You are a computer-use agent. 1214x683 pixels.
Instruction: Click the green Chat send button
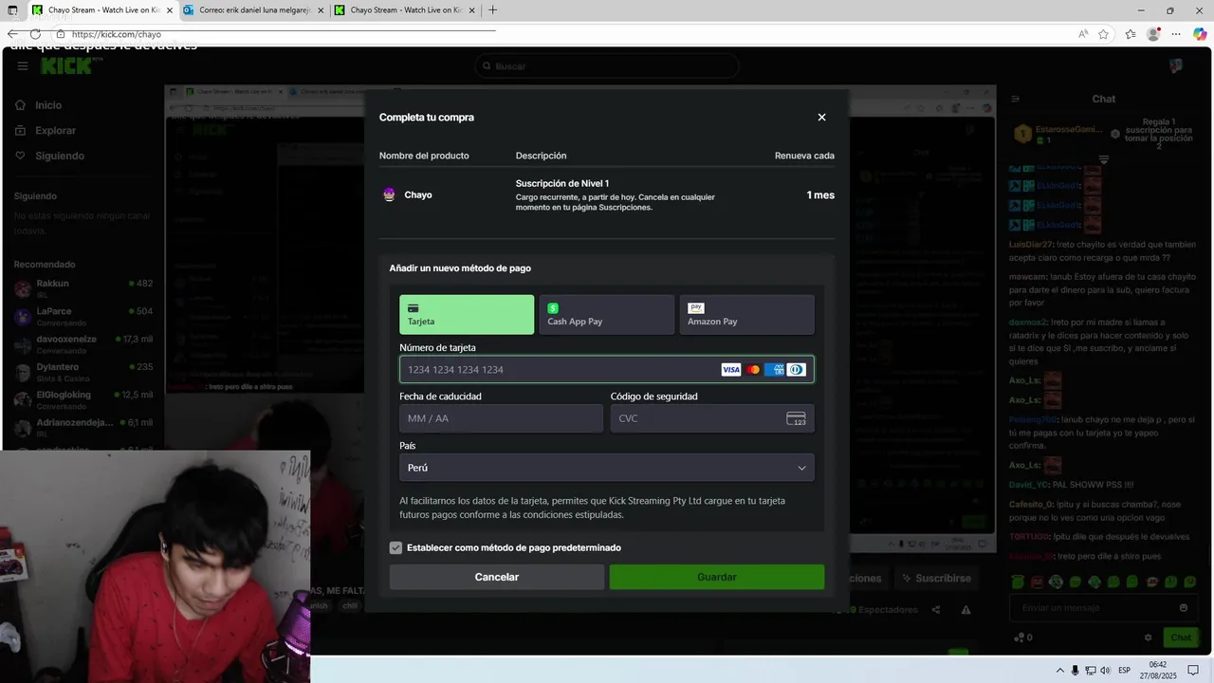tap(1180, 637)
